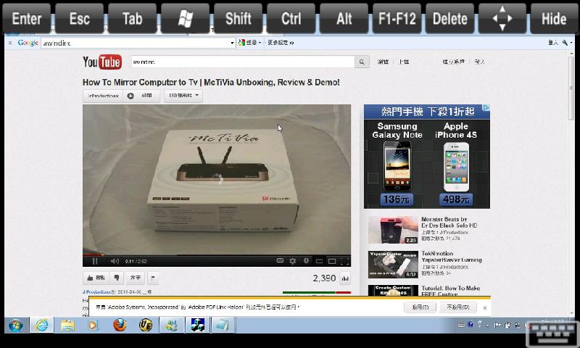Click the Google toolbar search field
The height and width of the screenshot is (348, 580).
pos(136,43)
